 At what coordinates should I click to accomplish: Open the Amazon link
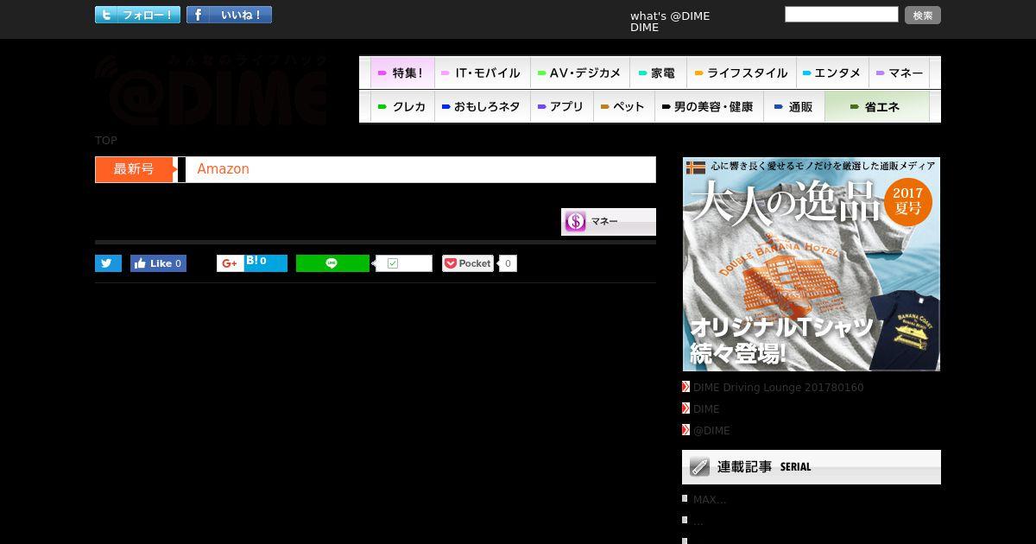pyautogui.click(x=223, y=169)
